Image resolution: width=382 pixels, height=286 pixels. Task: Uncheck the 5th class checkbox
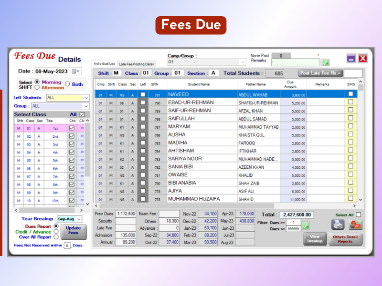72,160
